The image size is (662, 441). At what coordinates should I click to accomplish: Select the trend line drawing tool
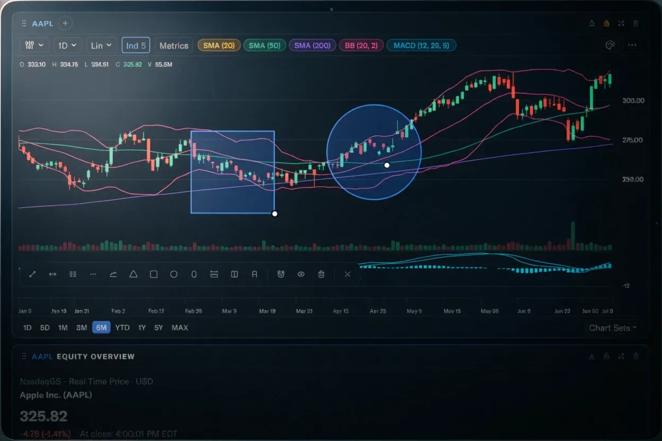(x=32, y=274)
